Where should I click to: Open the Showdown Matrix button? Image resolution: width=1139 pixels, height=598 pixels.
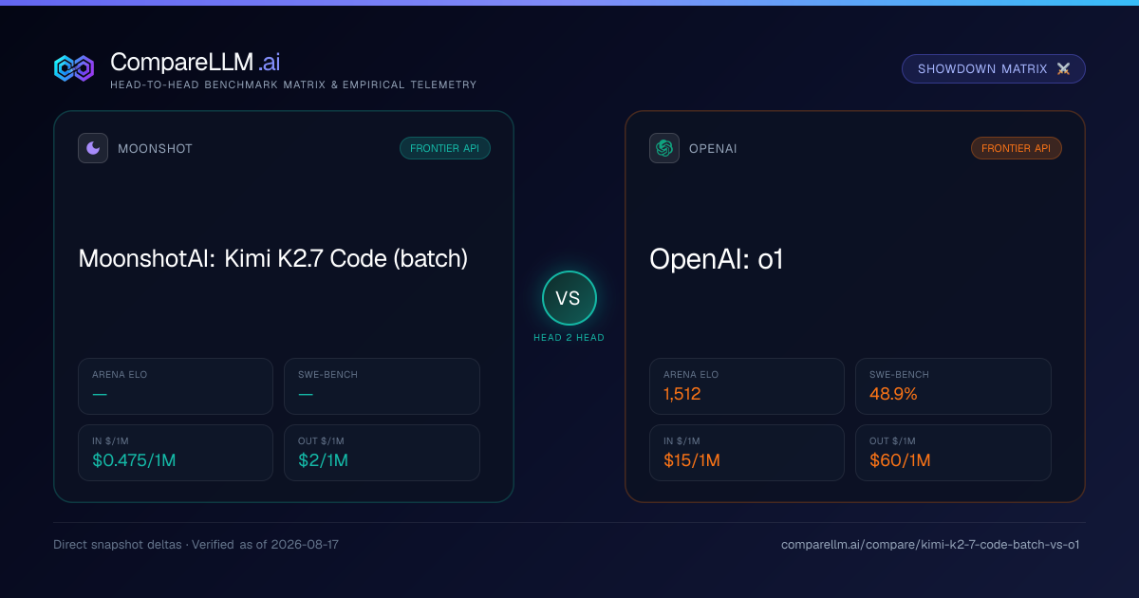pos(994,69)
